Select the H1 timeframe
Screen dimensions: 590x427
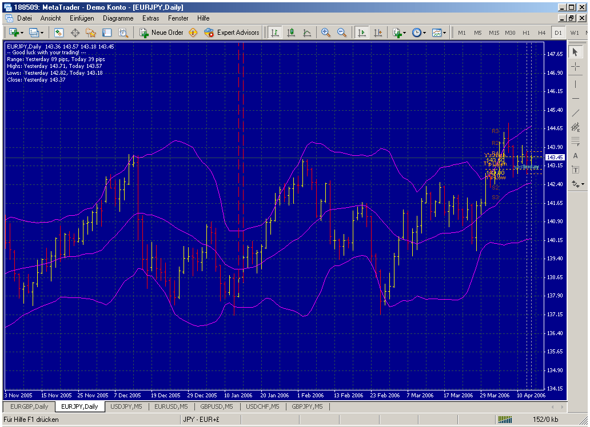coord(526,33)
